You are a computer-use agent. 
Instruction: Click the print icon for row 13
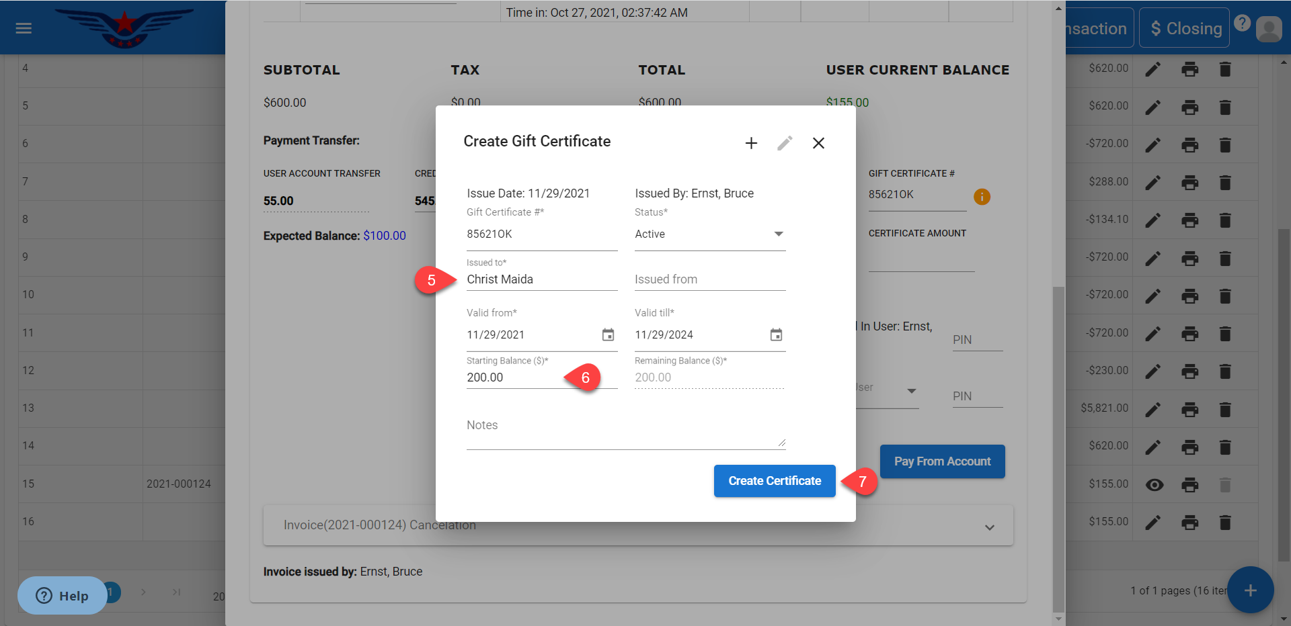[x=1189, y=409]
